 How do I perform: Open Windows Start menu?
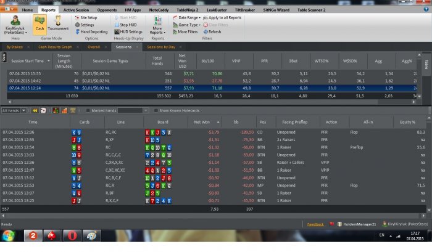click(9, 236)
